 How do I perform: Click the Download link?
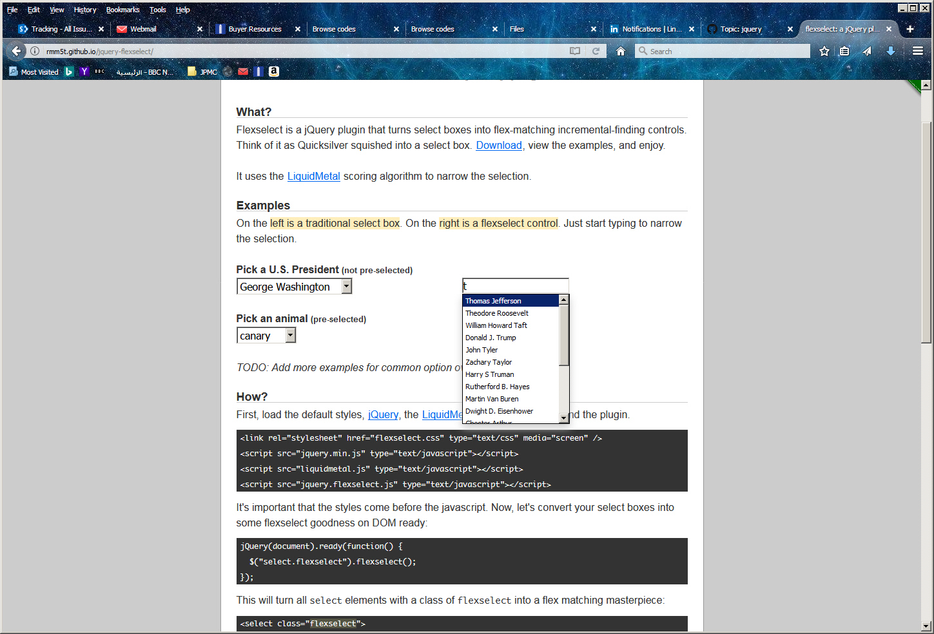(x=498, y=146)
